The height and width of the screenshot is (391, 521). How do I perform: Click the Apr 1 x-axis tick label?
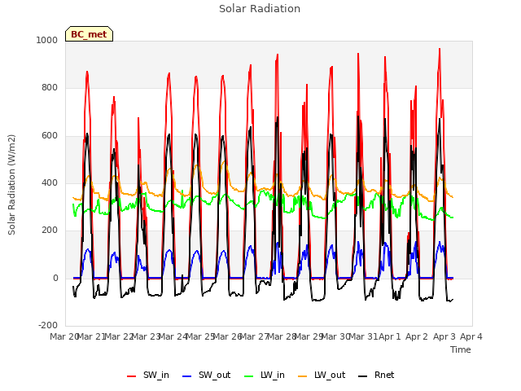click(390, 336)
